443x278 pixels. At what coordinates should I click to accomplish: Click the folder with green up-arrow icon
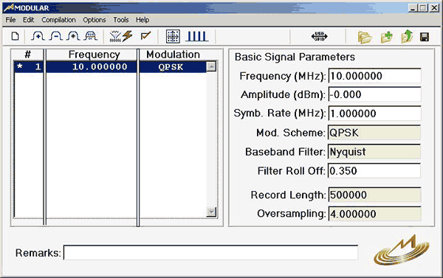(x=407, y=37)
